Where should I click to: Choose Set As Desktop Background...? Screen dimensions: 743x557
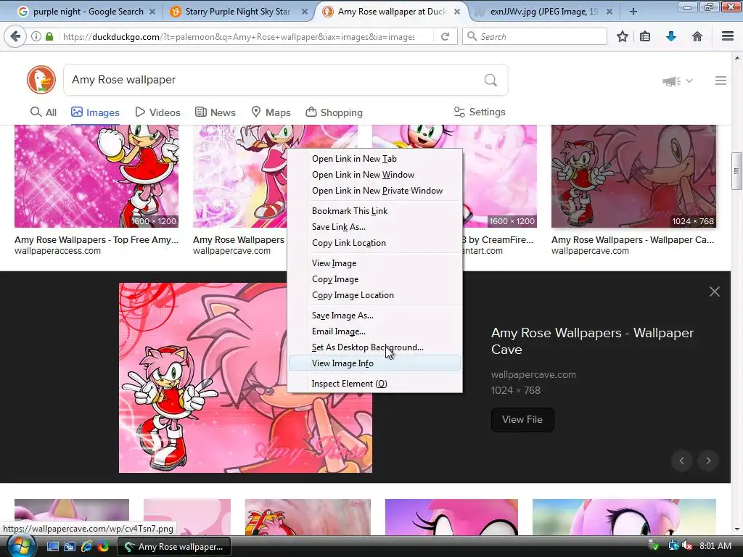(x=374, y=347)
